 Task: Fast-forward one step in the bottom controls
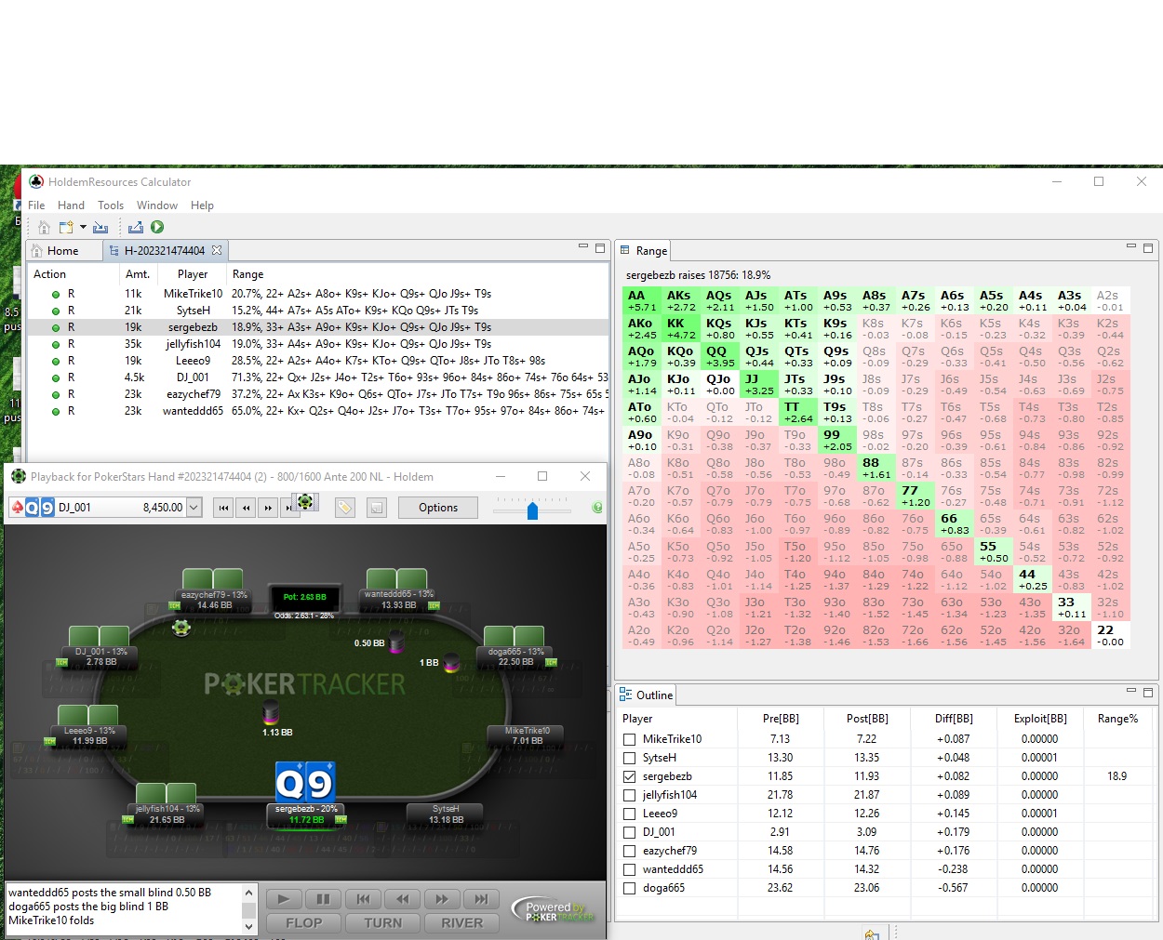click(442, 899)
